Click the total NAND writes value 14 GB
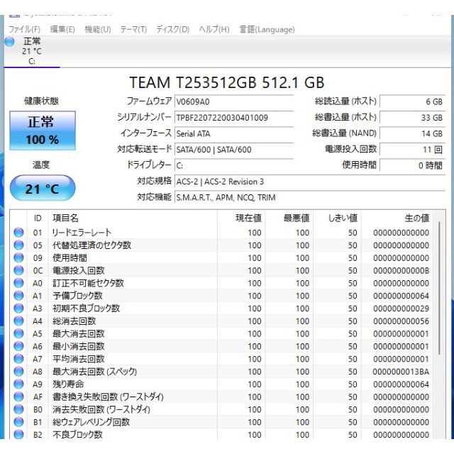The height and width of the screenshot is (454, 454). (412, 133)
